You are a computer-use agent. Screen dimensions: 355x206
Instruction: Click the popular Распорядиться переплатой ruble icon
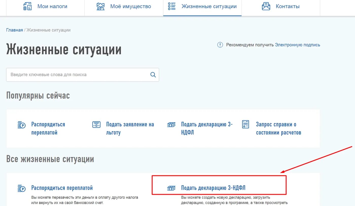click(x=22, y=125)
